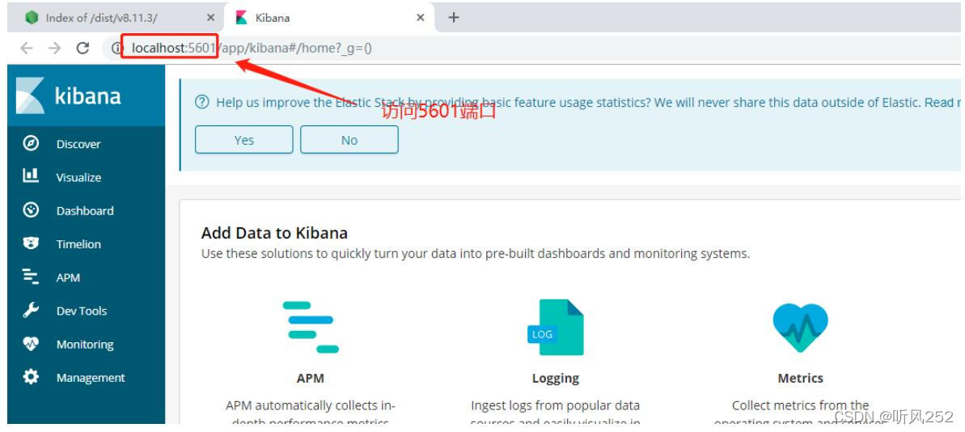Open Dev Tools in sidebar menu

coord(81,311)
